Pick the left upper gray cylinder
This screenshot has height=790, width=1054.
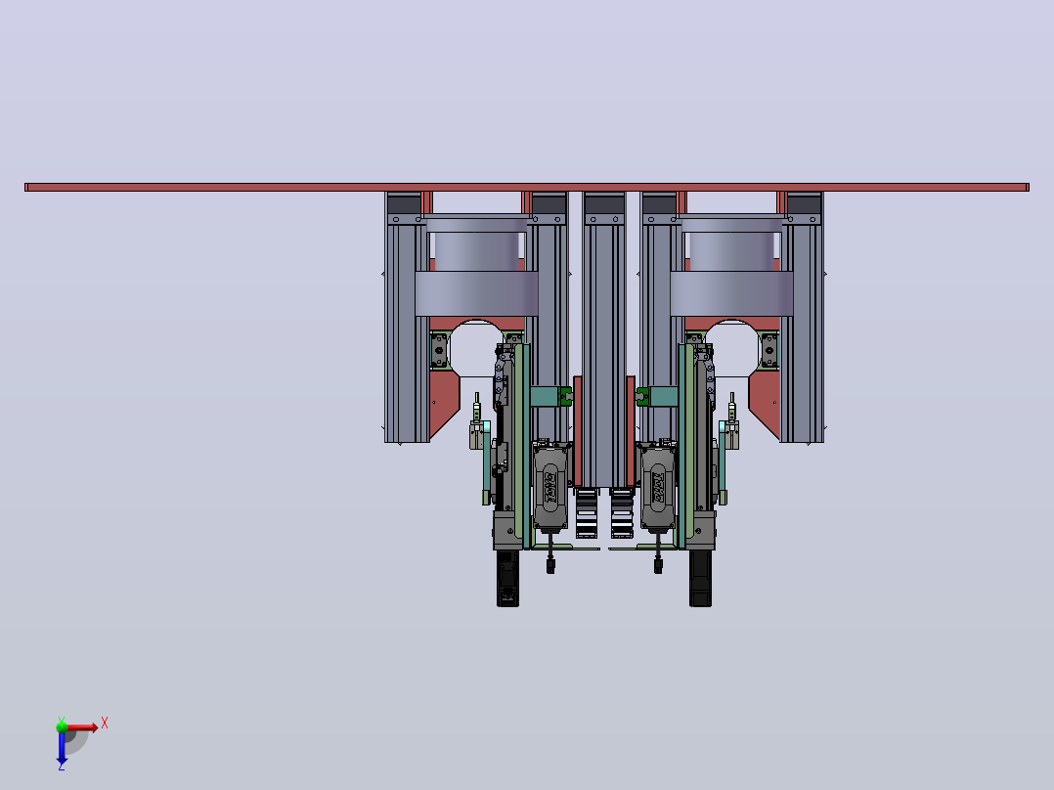pyautogui.click(x=476, y=251)
